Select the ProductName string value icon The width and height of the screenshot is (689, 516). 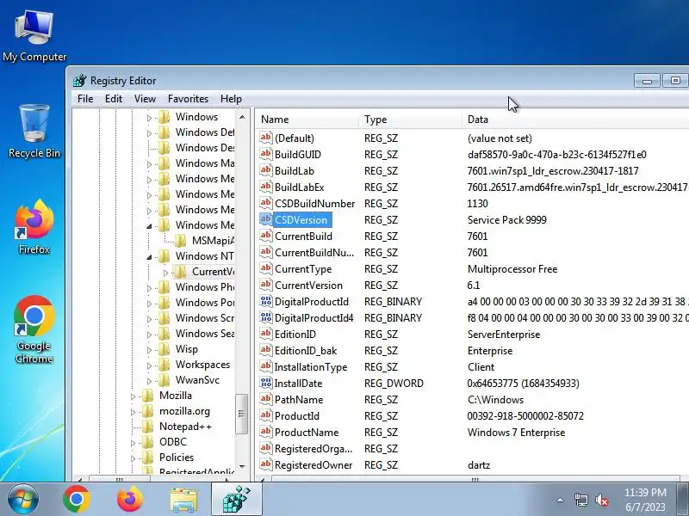coord(266,433)
